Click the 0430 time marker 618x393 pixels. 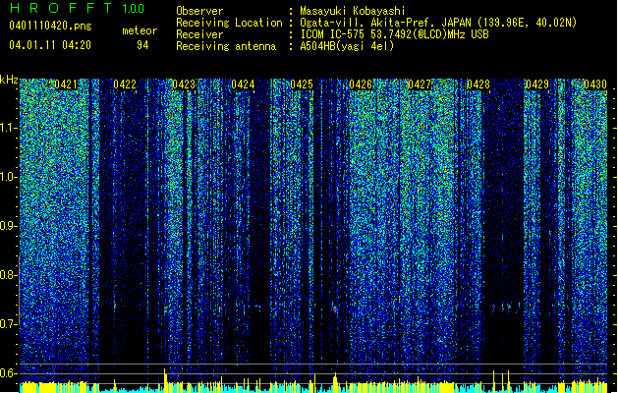coord(595,84)
